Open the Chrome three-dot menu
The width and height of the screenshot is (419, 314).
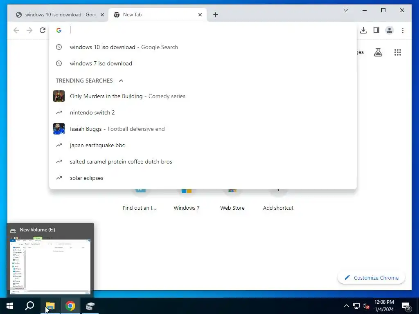[403, 30]
